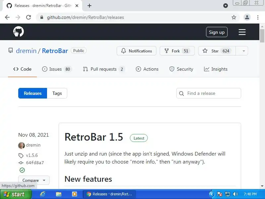This screenshot has width=265, height=199.
Task: Open the v1.5.6 tag link
Action: pos(32,155)
